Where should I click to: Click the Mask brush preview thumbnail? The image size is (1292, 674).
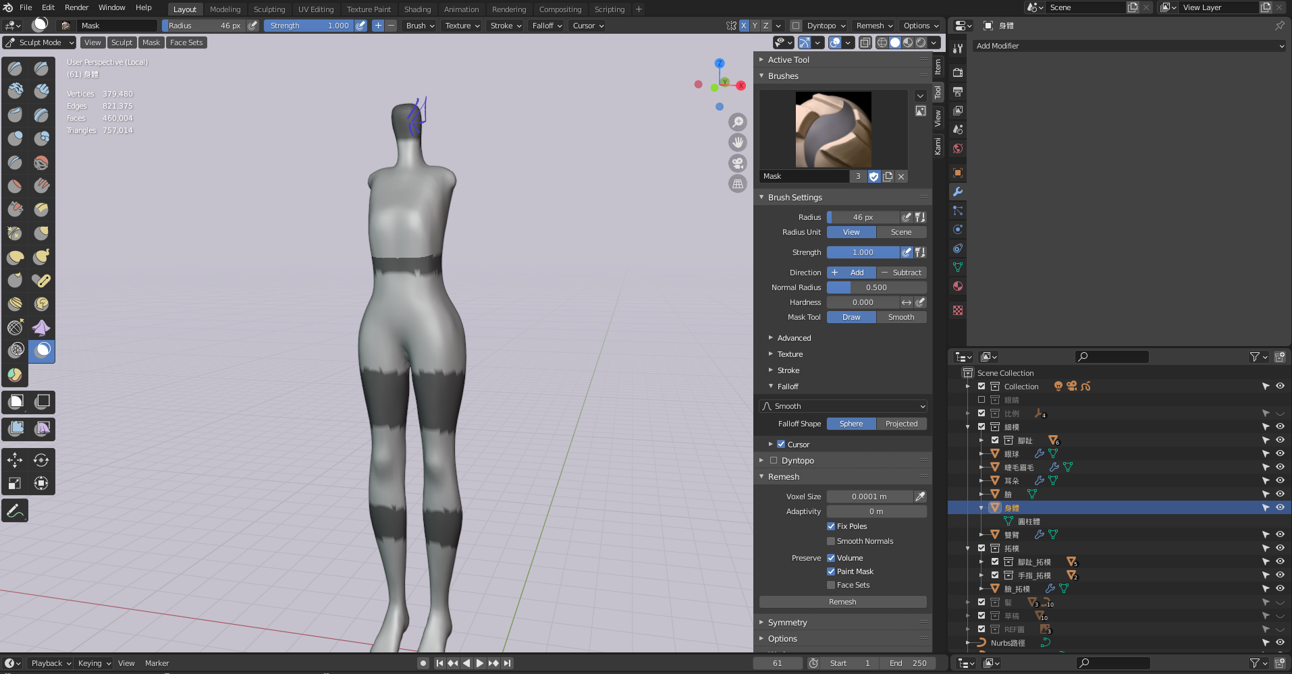833,130
